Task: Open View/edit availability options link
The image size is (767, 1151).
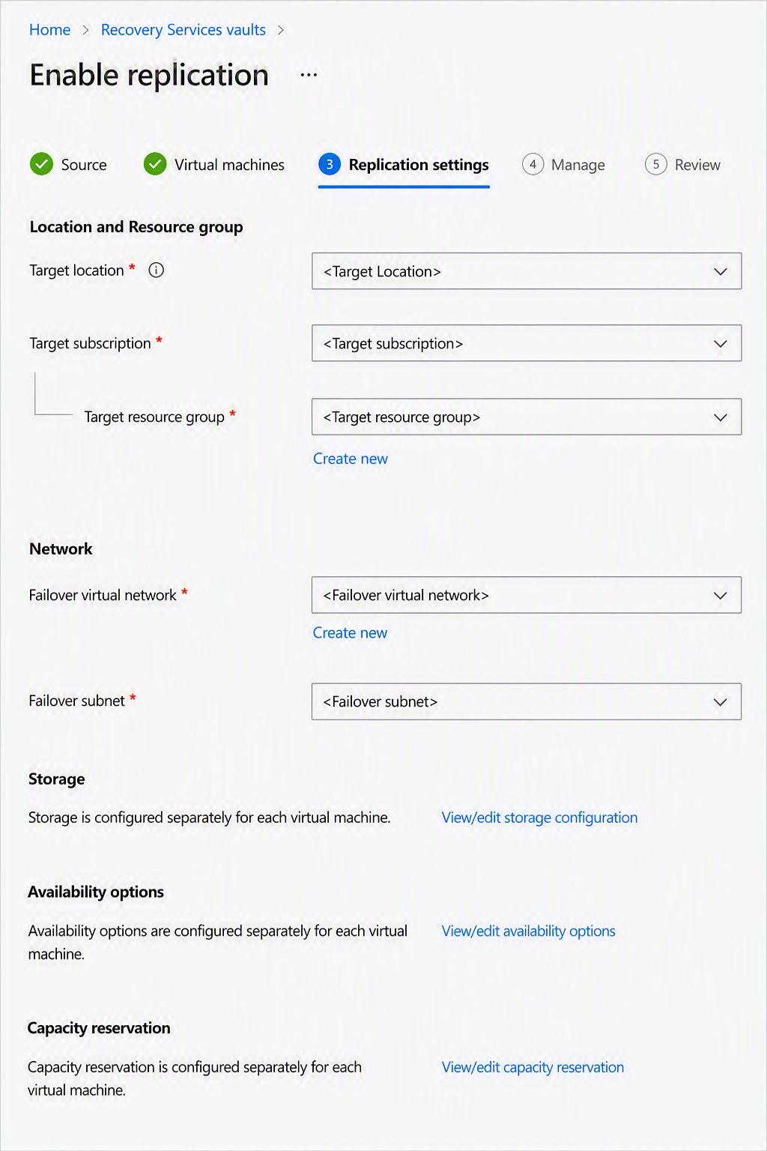Action: pyautogui.click(x=528, y=931)
